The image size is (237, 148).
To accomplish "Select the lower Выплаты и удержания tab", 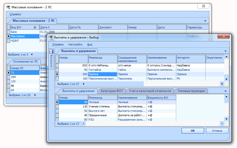I will 78,91.
